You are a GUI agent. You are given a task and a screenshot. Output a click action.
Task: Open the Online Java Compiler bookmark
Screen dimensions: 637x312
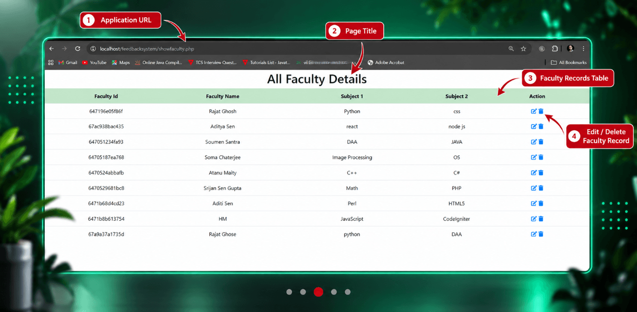pyautogui.click(x=159, y=62)
